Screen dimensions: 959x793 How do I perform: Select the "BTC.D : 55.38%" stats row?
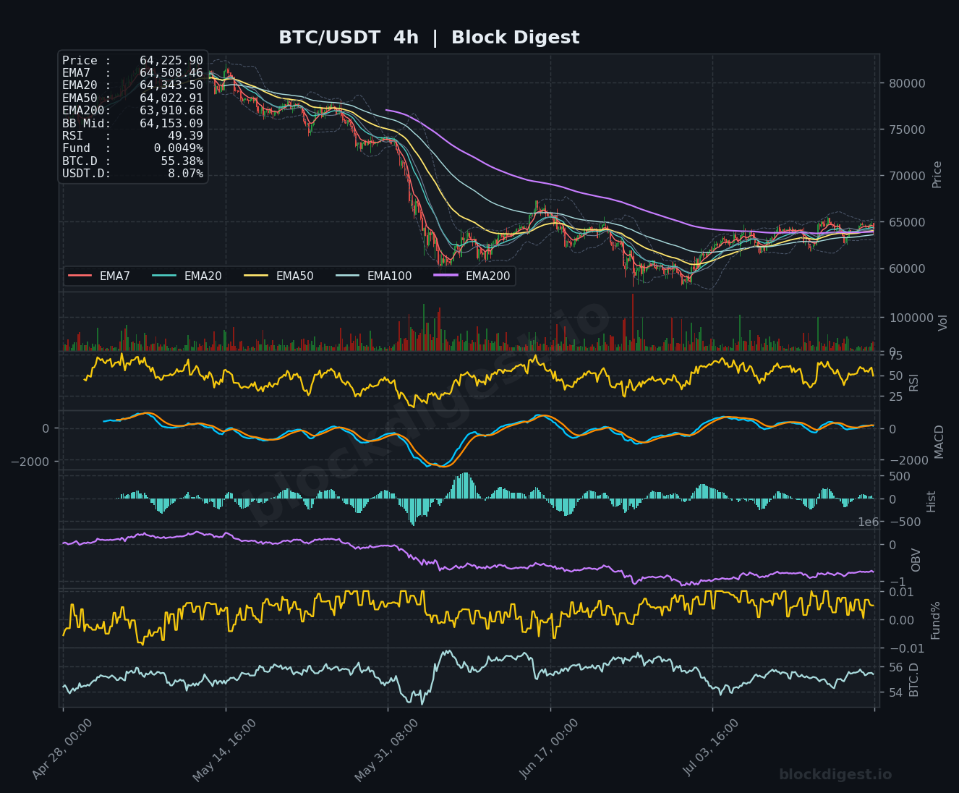[x=132, y=161]
